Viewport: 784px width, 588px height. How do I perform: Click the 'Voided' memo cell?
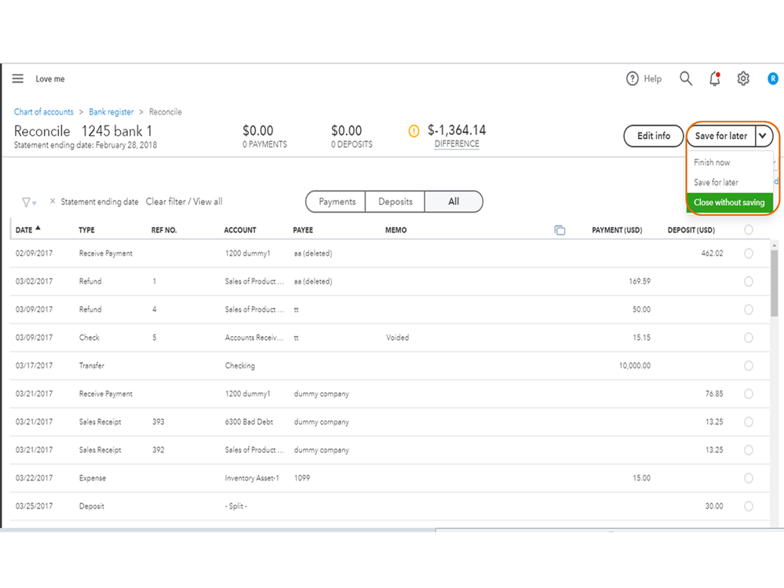(x=398, y=338)
